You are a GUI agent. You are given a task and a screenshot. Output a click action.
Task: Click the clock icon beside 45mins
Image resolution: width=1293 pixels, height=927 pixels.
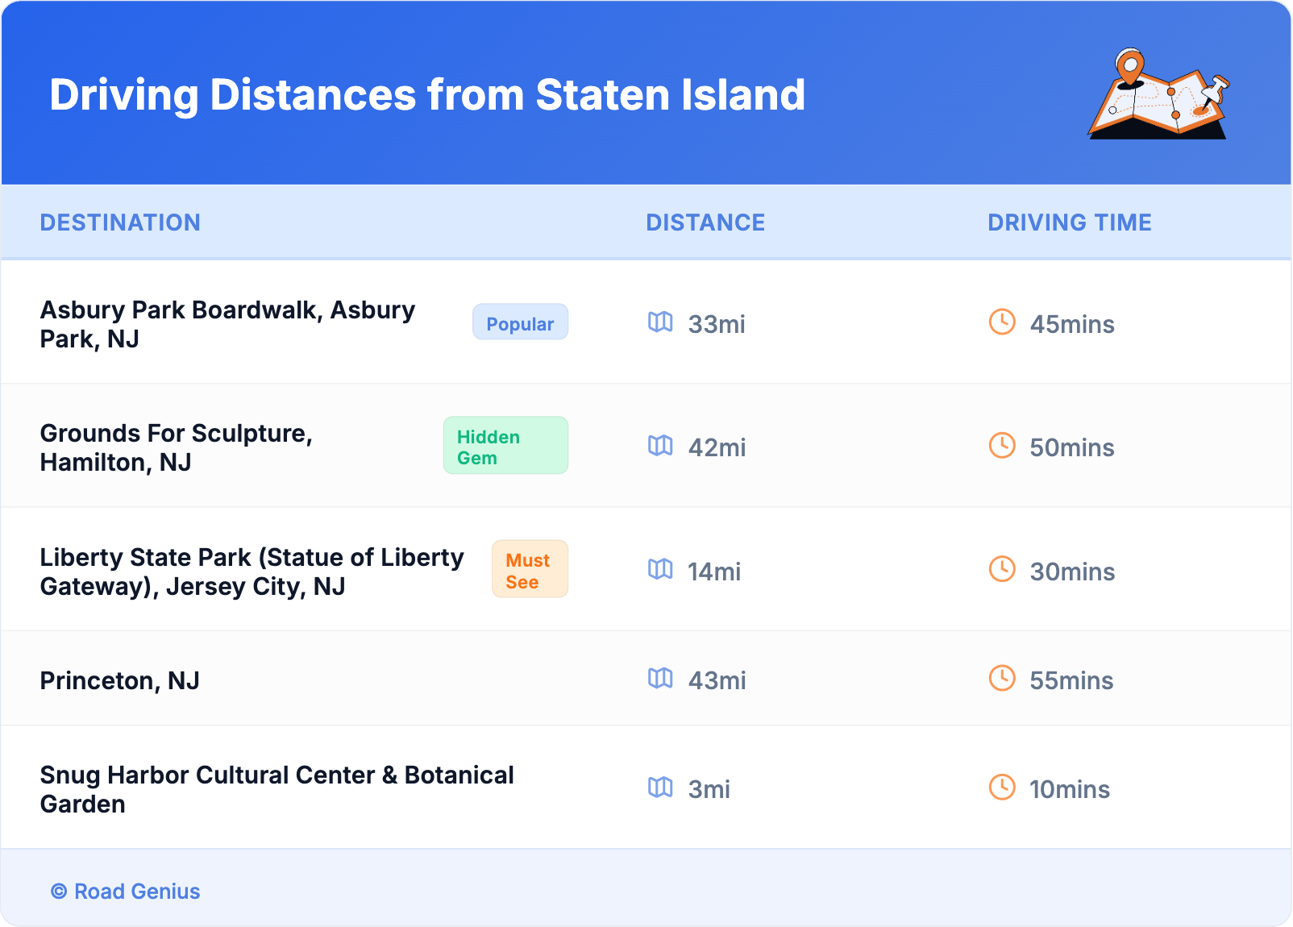click(x=1002, y=322)
